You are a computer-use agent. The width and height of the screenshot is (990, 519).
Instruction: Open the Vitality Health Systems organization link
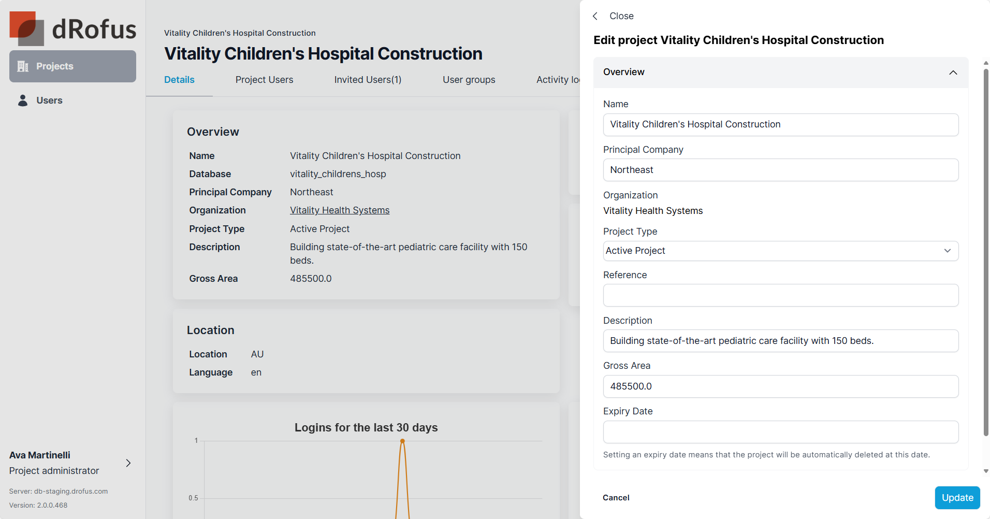[x=340, y=210]
